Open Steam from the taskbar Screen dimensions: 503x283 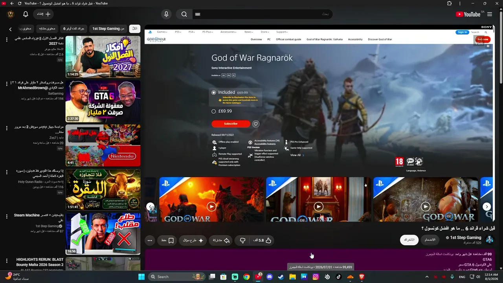(281, 277)
